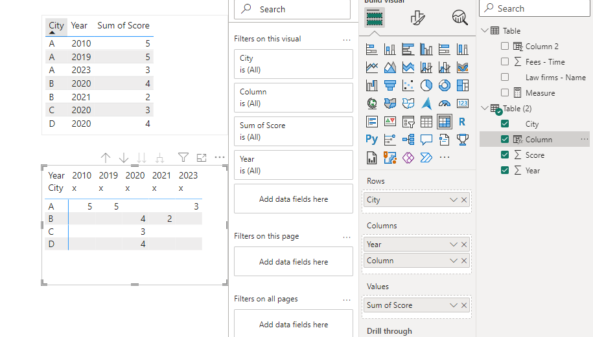
Task: Open Filters on this visual options menu
Action: pyautogui.click(x=347, y=39)
